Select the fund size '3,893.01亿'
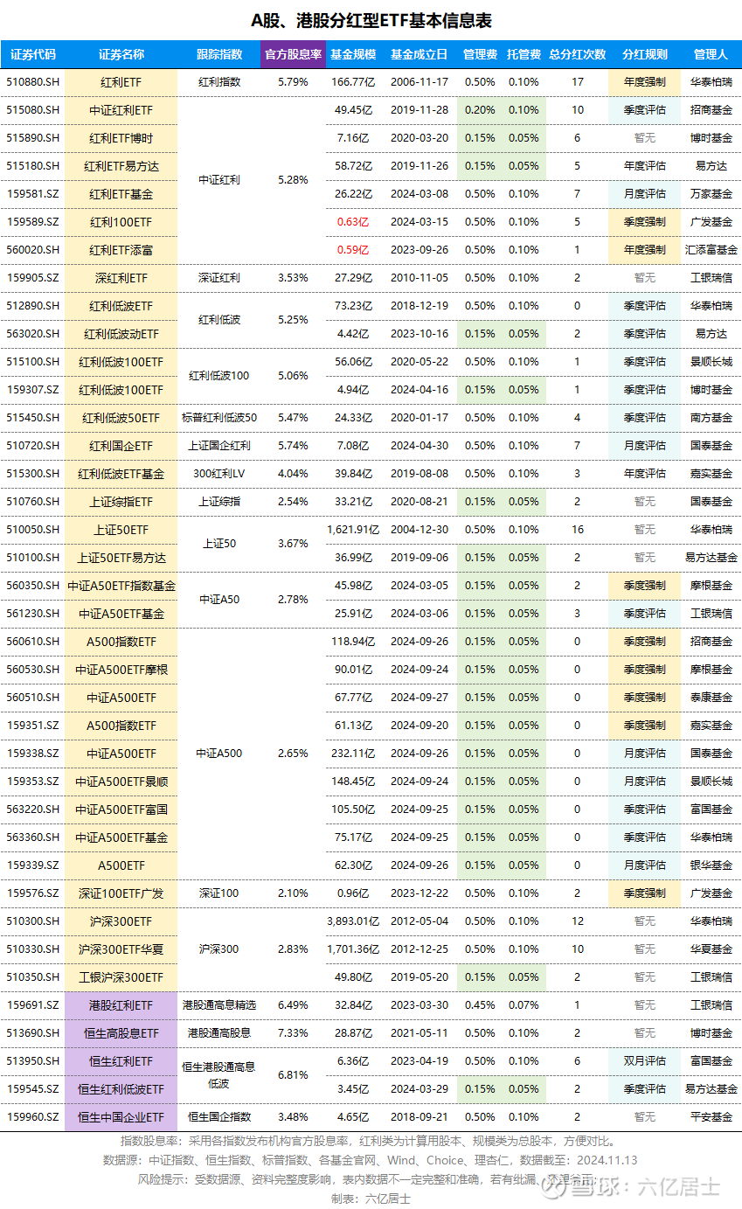Screen dimensions: 742x1209 [353, 921]
